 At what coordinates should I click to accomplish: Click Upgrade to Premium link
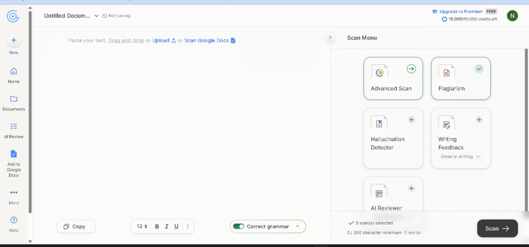pyautogui.click(x=461, y=11)
